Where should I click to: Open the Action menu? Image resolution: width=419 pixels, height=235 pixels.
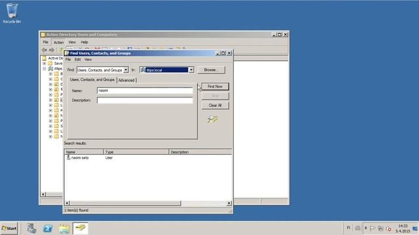(x=58, y=42)
